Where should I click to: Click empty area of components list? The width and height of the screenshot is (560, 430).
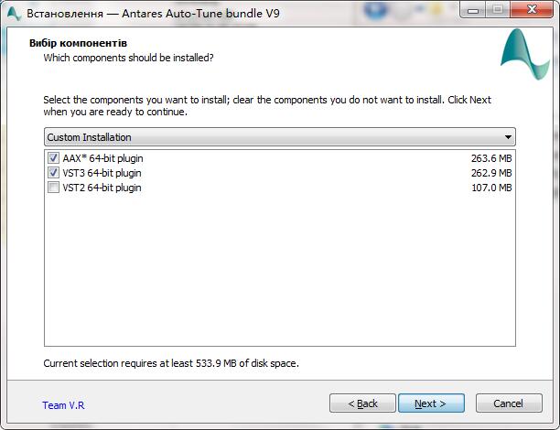pos(280,271)
